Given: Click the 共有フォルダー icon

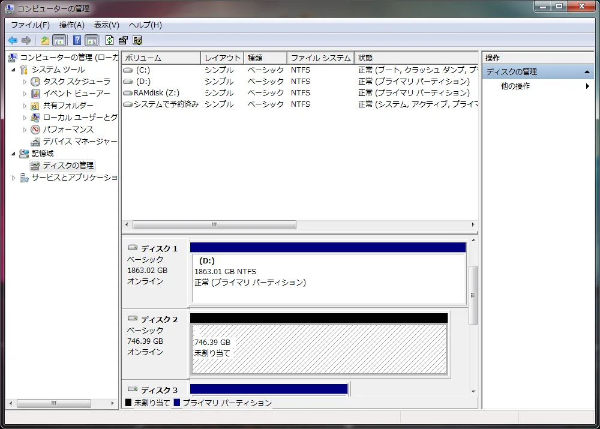Looking at the screenshot, I should pyautogui.click(x=34, y=105).
